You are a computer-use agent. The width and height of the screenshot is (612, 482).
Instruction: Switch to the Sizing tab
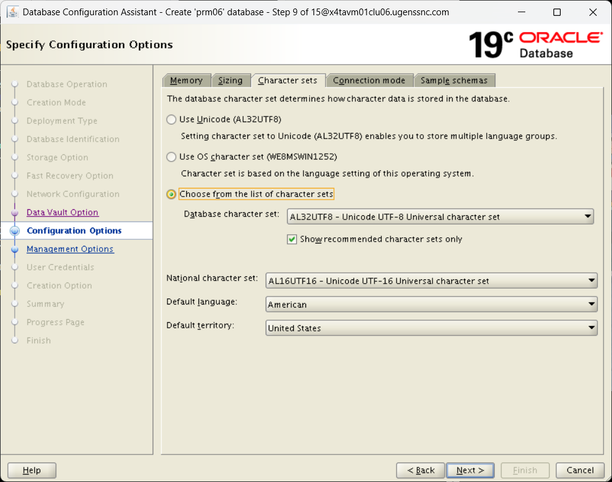(x=230, y=81)
